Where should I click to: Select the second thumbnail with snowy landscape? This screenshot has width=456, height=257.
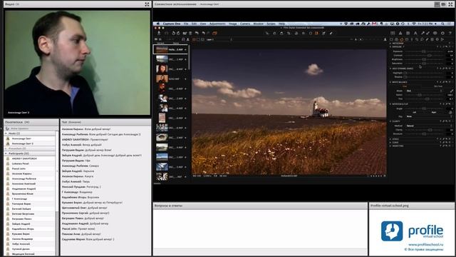pyautogui.click(x=162, y=59)
